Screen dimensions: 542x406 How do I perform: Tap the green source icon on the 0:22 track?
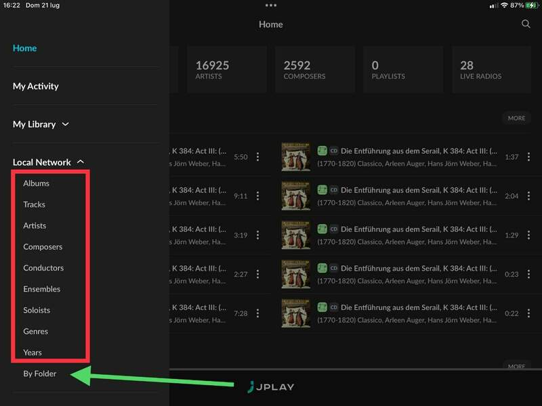(x=322, y=307)
